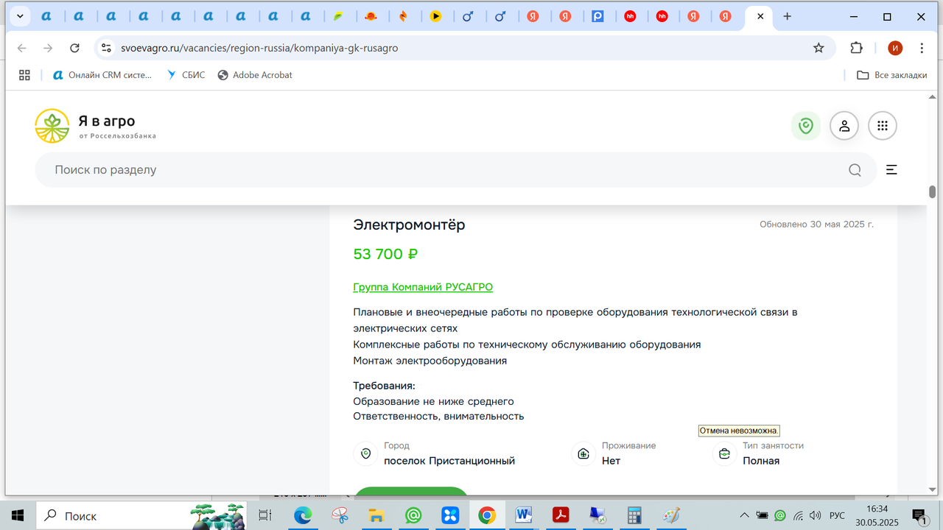
Task: Click the page vertical scrollbar thumb
Action: (932, 191)
